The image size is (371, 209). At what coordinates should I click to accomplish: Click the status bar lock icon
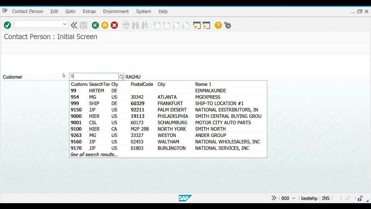360,198
